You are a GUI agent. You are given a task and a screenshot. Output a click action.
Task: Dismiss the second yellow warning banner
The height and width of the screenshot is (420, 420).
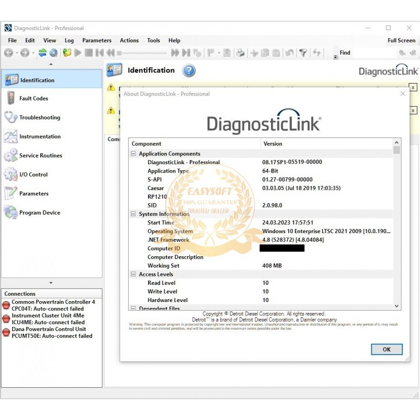(x=413, y=110)
